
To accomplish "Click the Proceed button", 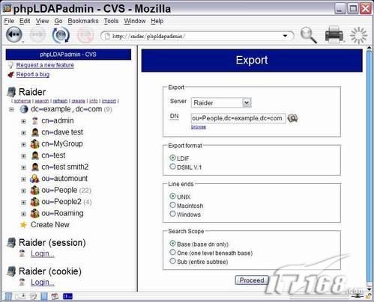I will [252, 280].
